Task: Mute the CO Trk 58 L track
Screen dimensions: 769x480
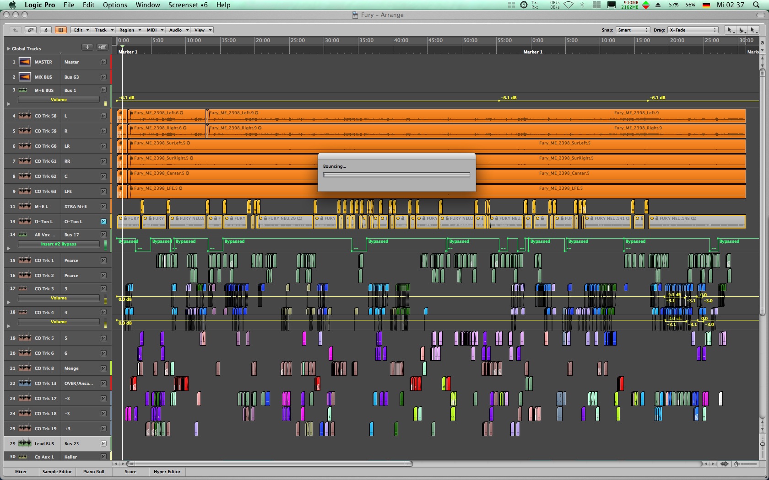Action: pyautogui.click(x=103, y=116)
